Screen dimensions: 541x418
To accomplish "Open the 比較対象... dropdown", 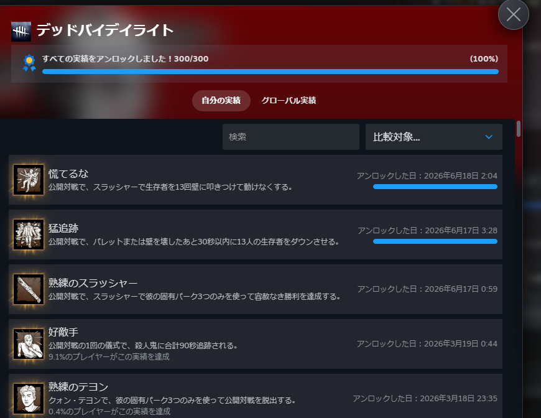I will pos(433,137).
